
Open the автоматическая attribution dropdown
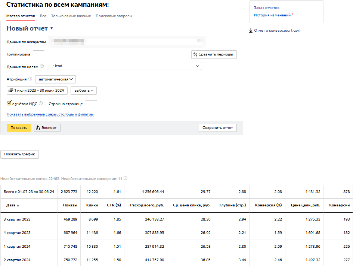[x=55, y=79]
